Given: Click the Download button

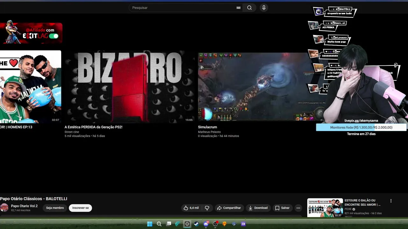Looking at the screenshot, I should coord(258,208).
